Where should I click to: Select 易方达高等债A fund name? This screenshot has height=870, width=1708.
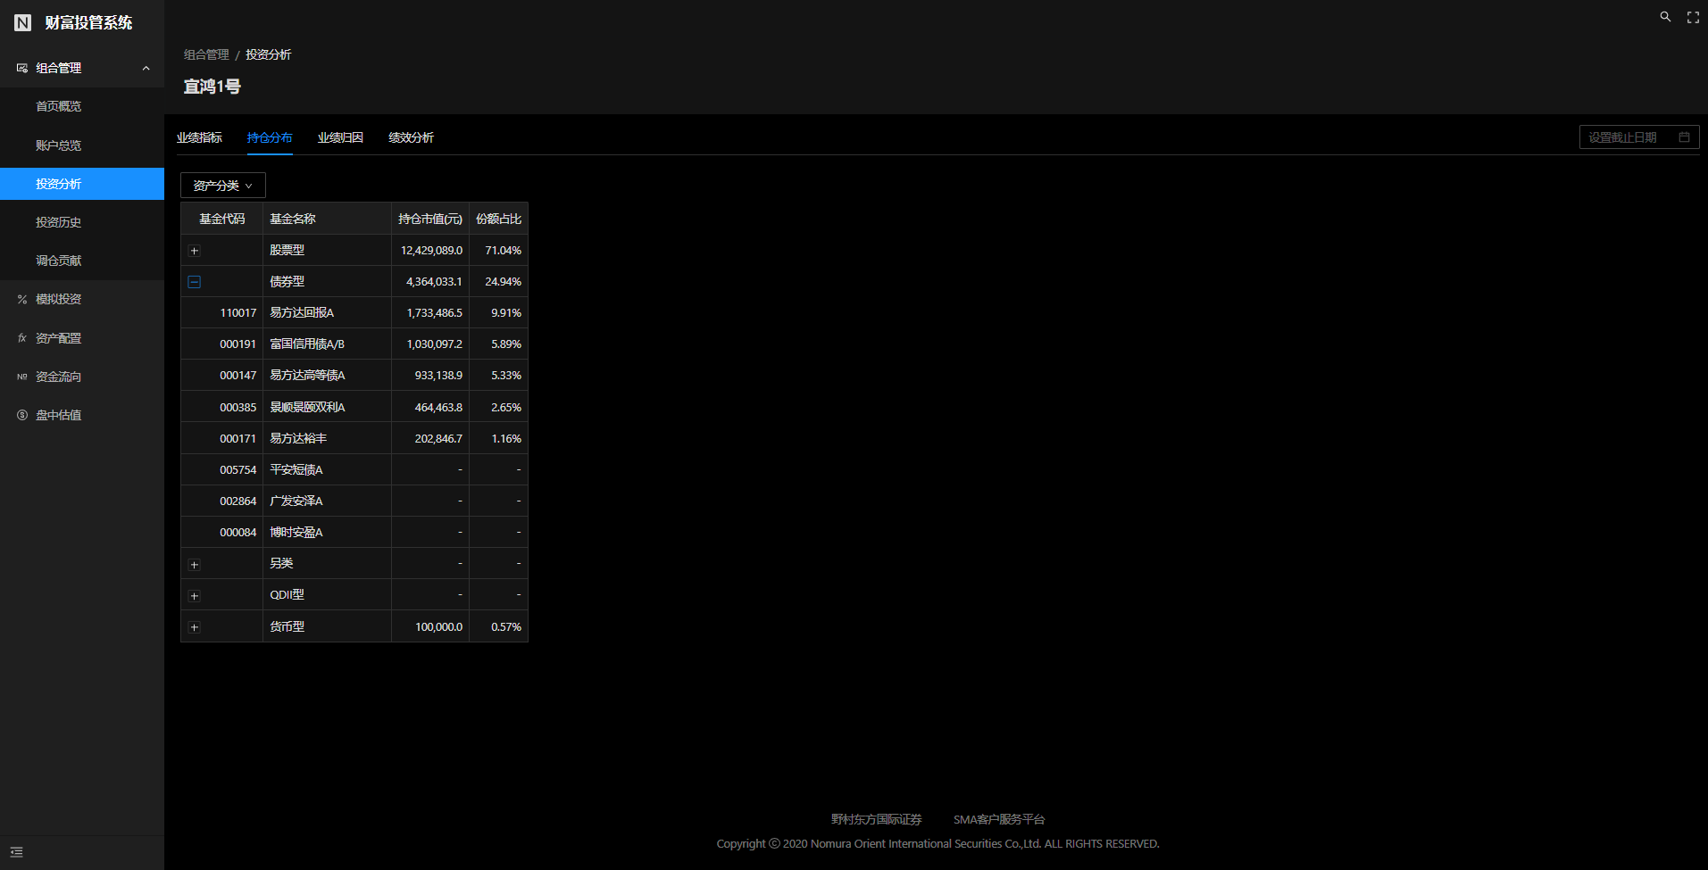click(307, 376)
